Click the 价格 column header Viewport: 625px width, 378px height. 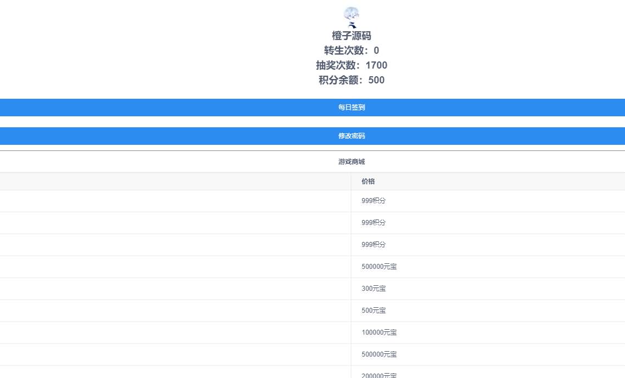[x=368, y=182]
